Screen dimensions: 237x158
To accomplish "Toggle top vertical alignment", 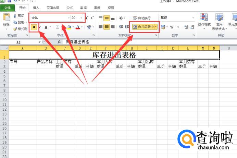I will coord(100,18).
